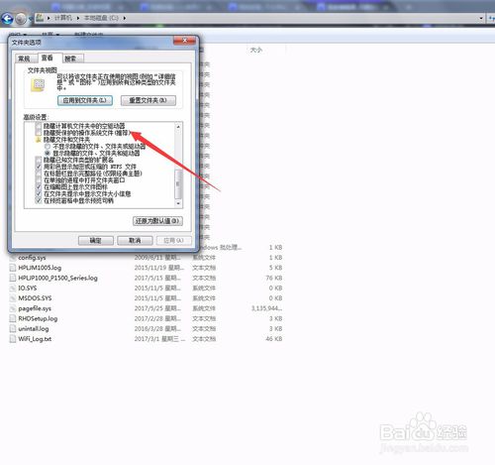495x465 pixels.
Task: Click the 5 KB size cell
Action: click(275, 268)
